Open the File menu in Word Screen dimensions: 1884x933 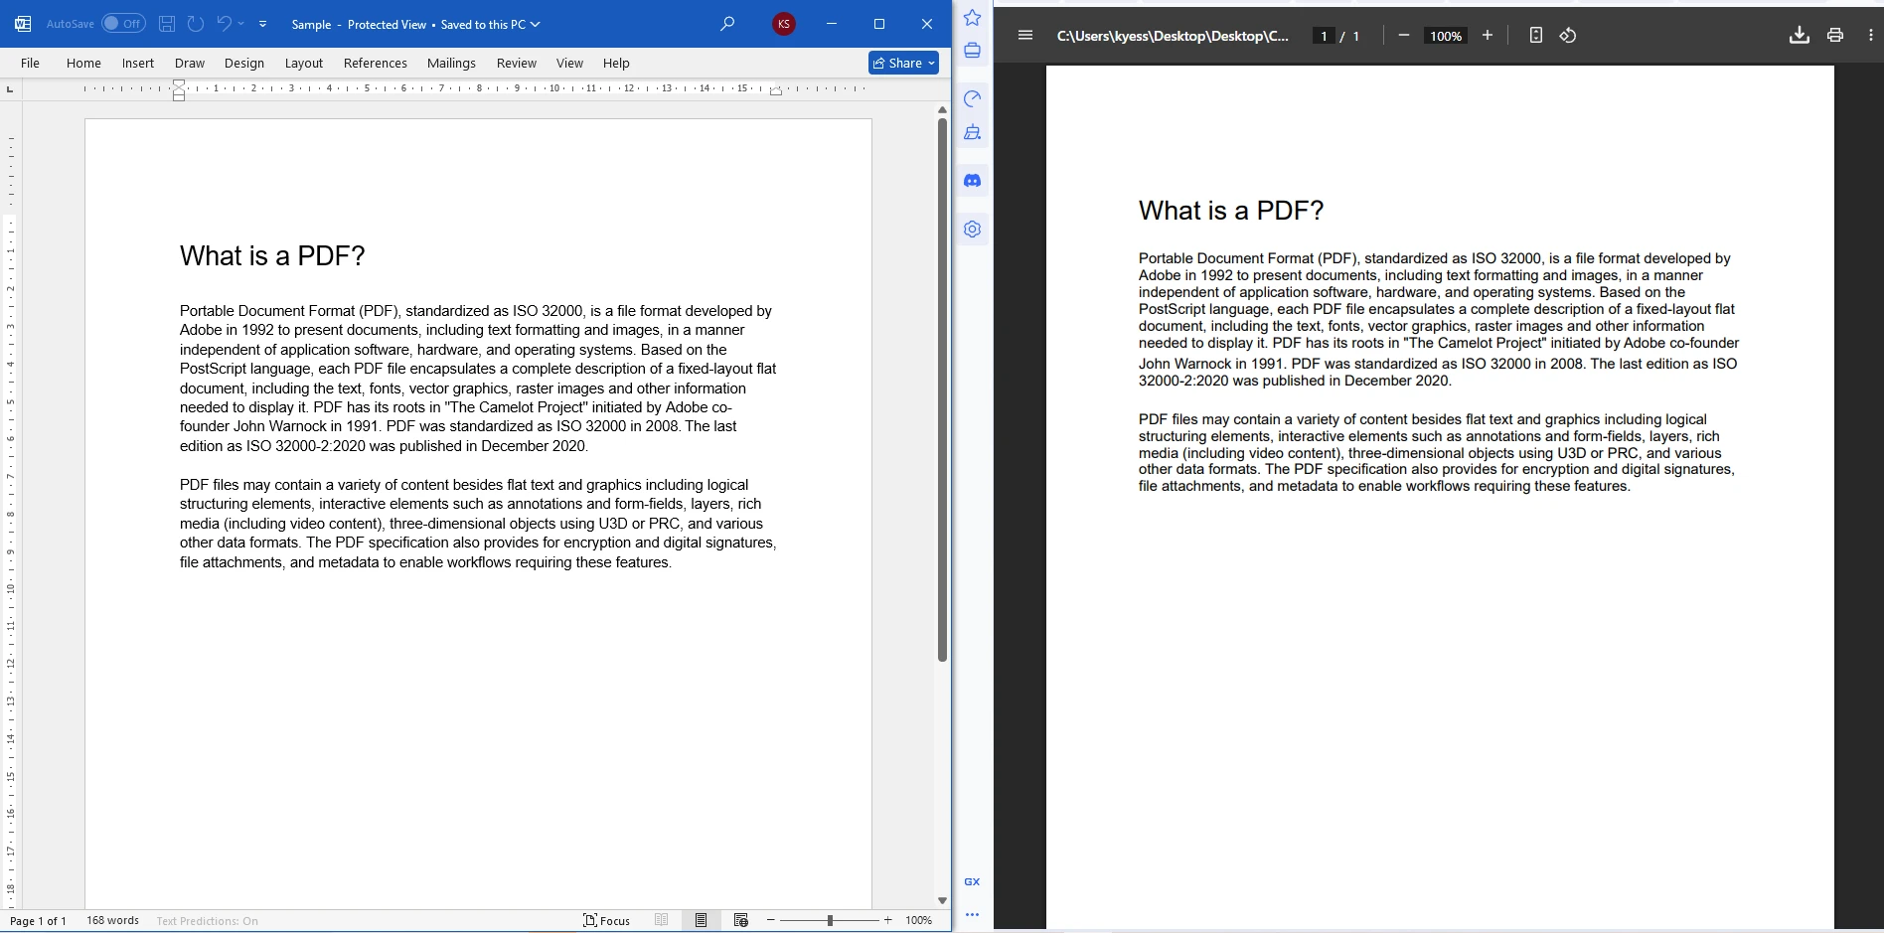(x=30, y=63)
